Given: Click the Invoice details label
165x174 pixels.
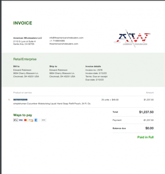Looking at the screenshot, I should tap(93, 66).
